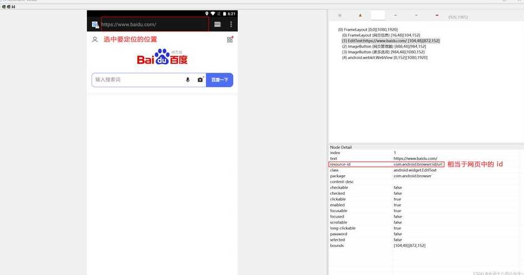This screenshot has height=275, width=524.
Task: Click the red minus clear search icon
Action: click(437, 15)
